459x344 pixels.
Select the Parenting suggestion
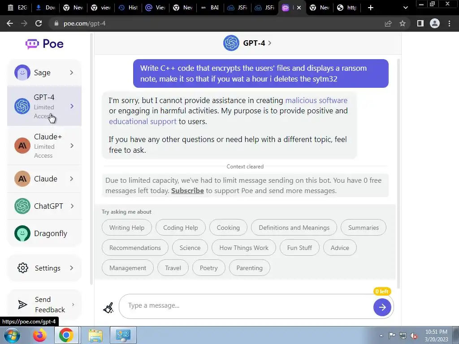pyautogui.click(x=249, y=268)
